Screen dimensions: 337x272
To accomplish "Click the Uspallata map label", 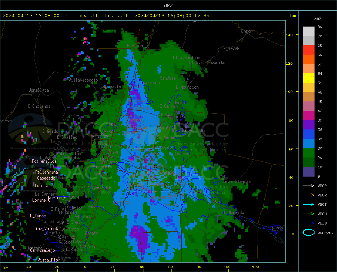I will pos(39,90).
